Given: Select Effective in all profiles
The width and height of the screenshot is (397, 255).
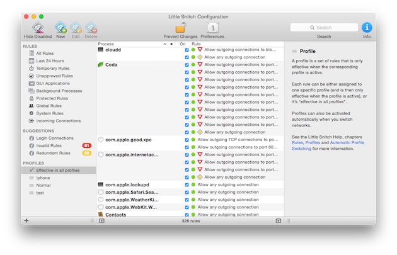Looking at the screenshot, I should (58, 170).
